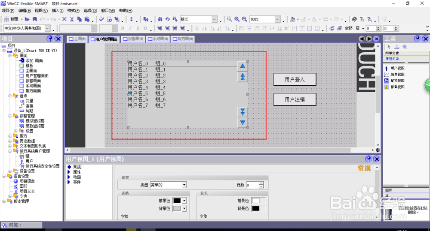Click the user view scroll-up arrow
430x231 pixels.
click(x=243, y=66)
